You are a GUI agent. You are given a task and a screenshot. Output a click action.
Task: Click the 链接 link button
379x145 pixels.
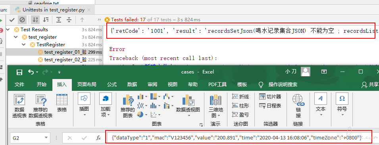pos(298,106)
